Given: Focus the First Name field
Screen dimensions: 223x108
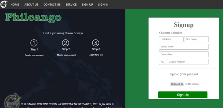Looking at the screenshot, I should [x=197, y=39].
